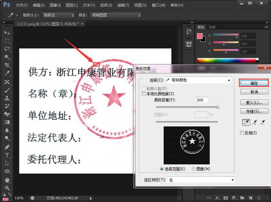This screenshot has height=202, width=271.
Task: Click the pink foreground color swatch
Action: (200, 36)
